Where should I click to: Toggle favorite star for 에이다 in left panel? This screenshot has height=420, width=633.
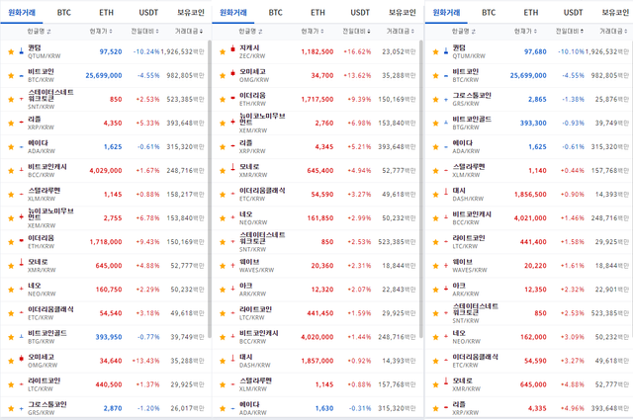(11, 147)
